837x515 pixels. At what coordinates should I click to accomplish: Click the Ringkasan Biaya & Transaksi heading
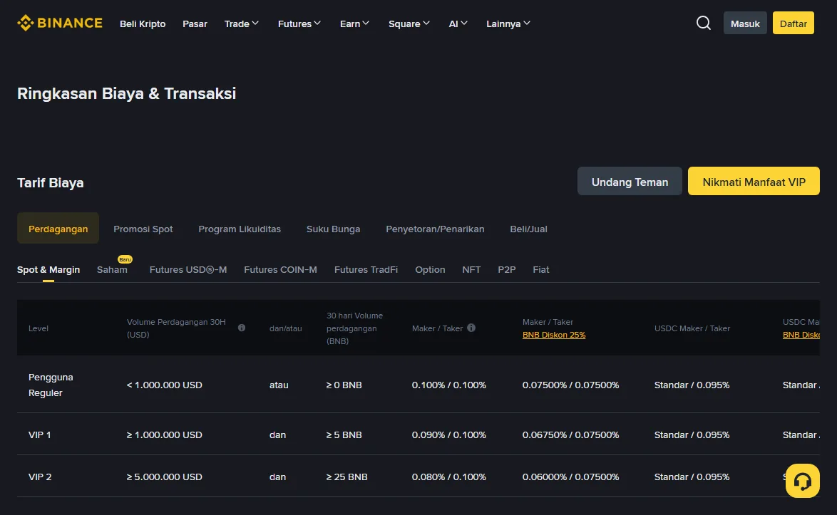point(126,93)
